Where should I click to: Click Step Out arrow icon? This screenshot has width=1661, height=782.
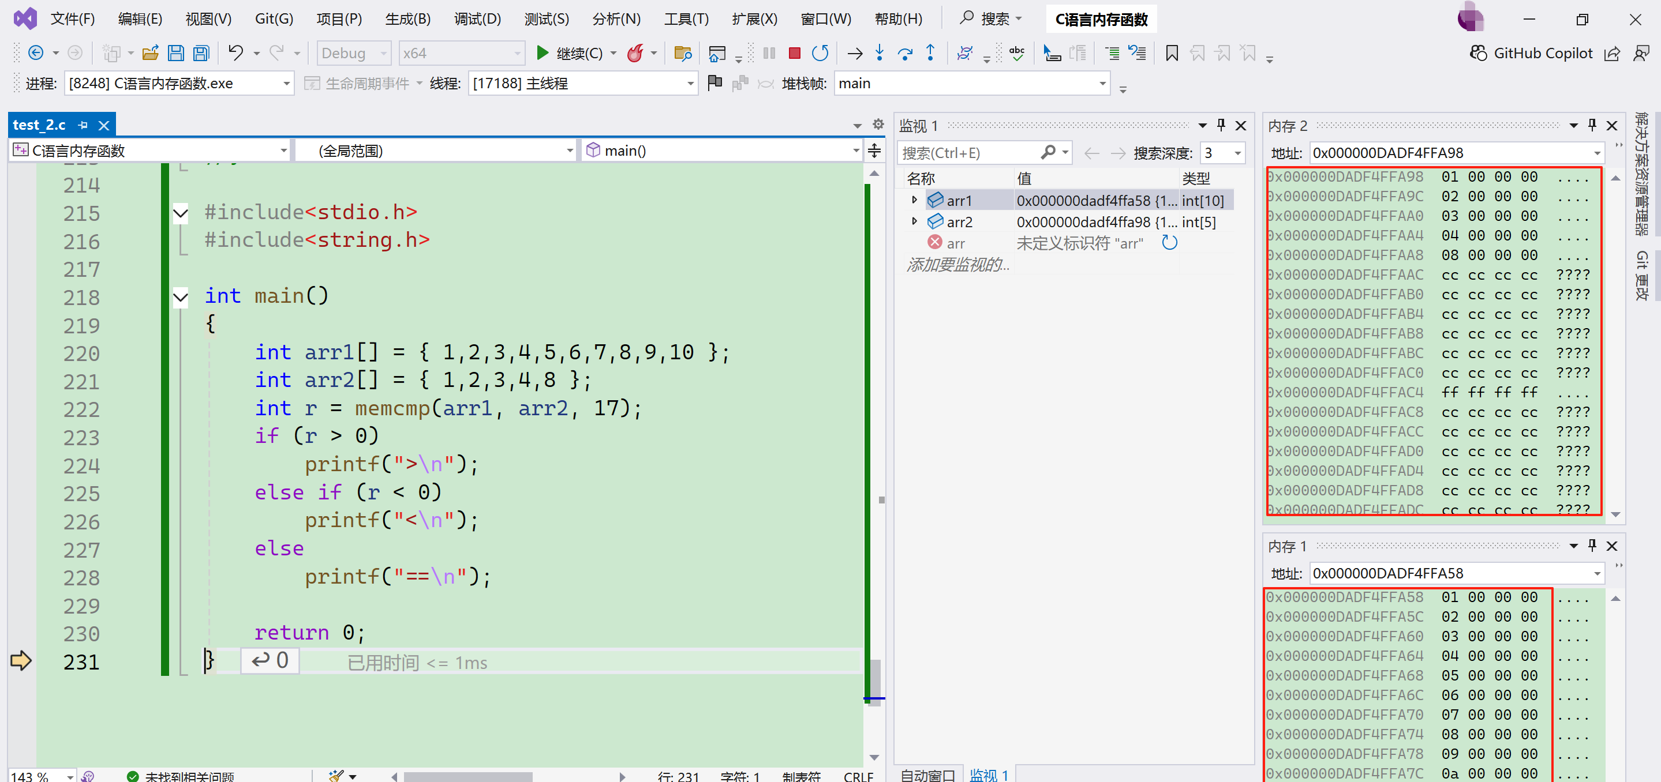pos(930,54)
